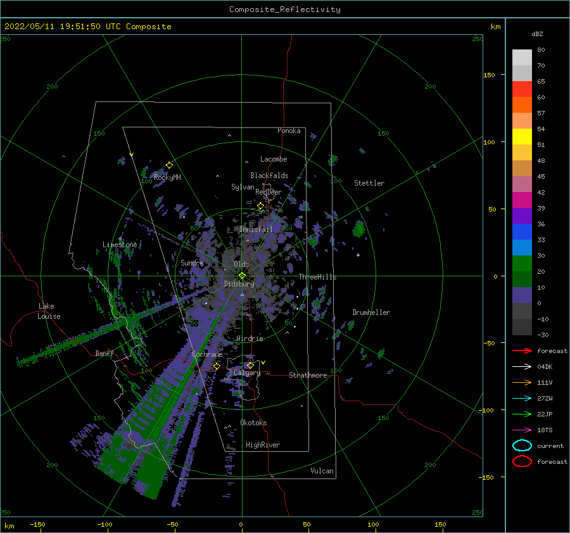Click the Drumheller city label
Viewport: 570px width, 533px height.
(371, 312)
